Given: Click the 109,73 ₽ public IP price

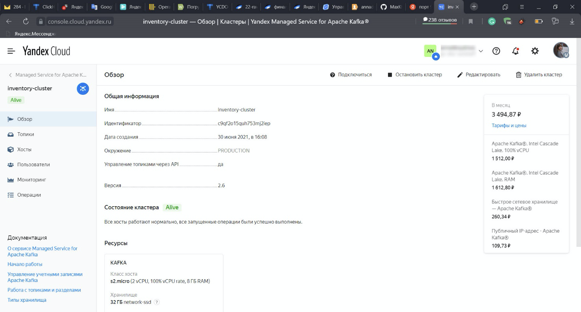Looking at the screenshot, I should (501, 246).
